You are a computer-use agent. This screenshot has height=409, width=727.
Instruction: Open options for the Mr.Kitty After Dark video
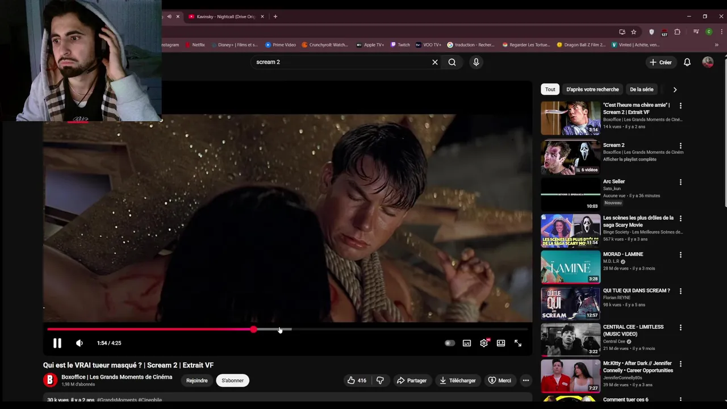680,364
